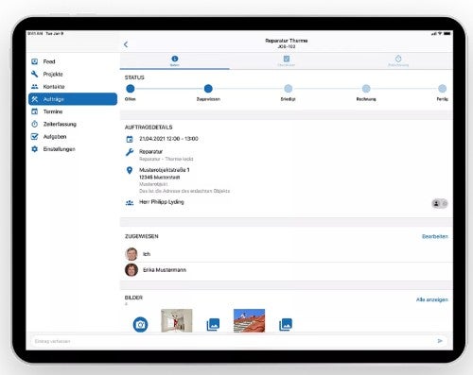Open the roof tiles photo thumbnail

tap(249, 320)
